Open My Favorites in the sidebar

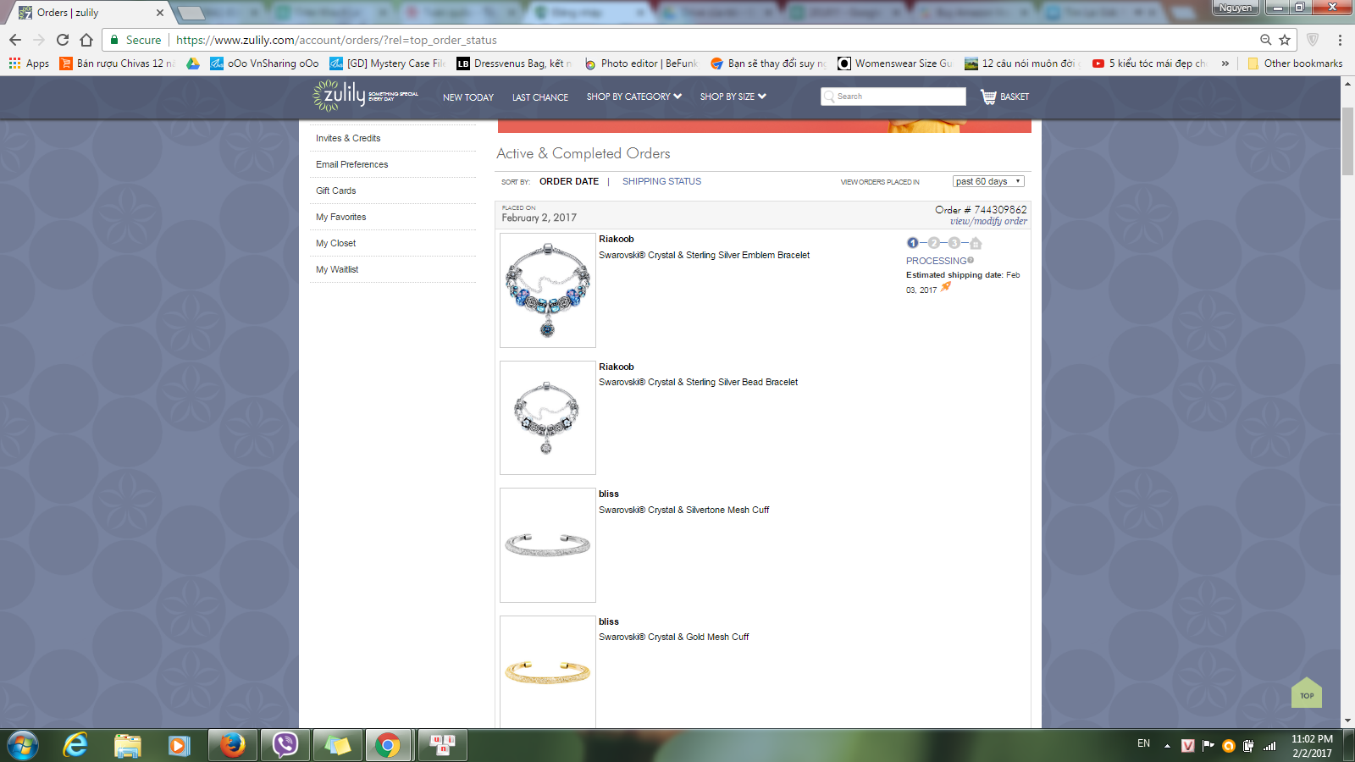[340, 217]
